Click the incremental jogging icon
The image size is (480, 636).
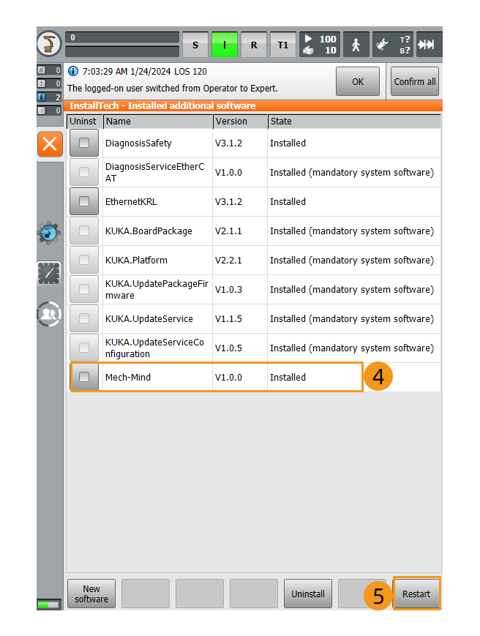[x=429, y=44]
